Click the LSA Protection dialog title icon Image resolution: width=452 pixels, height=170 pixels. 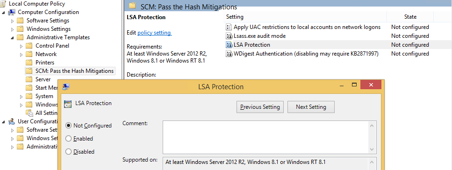pos(66,86)
